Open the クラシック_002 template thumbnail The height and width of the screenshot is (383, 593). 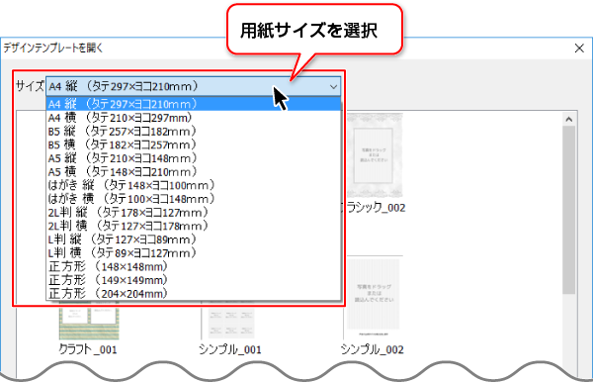pos(375,155)
